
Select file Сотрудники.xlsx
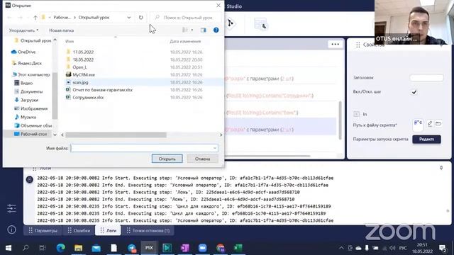tap(88, 98)
